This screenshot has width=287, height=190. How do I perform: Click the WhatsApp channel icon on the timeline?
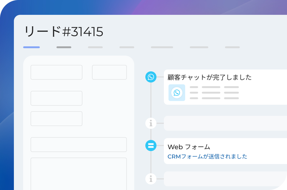click(151, 77)
